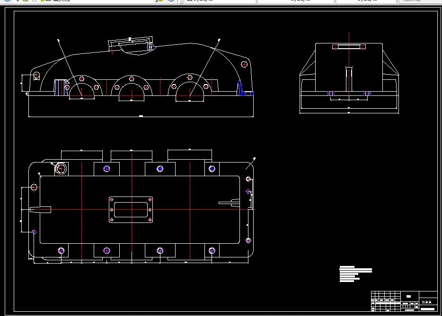Pick the large concentric circle in plan view corner
The image size is (442, 316).
(61, 169)
